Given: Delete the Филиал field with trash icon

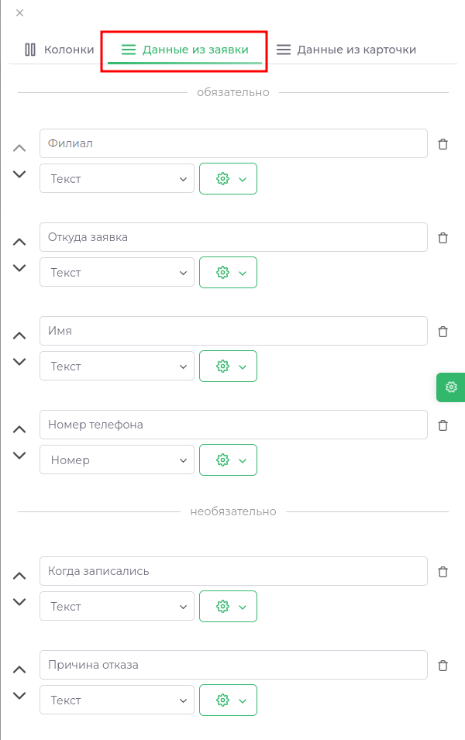Looking at the screenshot, I should point(443,144).
